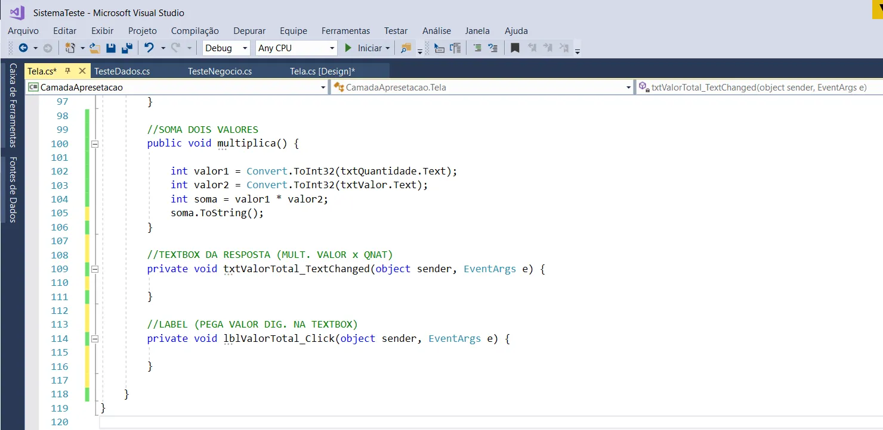Close the Tela.cs tab
Screen dimensions: 883x430
(82, 71)
